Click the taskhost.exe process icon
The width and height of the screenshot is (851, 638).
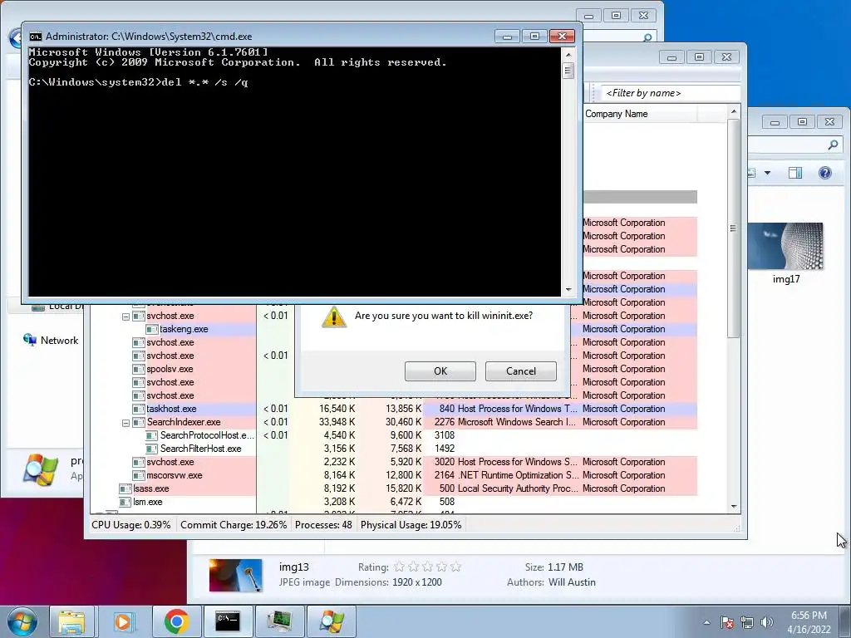click(139, 409)
